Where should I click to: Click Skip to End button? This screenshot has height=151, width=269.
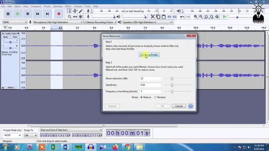(x=47, y=14)
